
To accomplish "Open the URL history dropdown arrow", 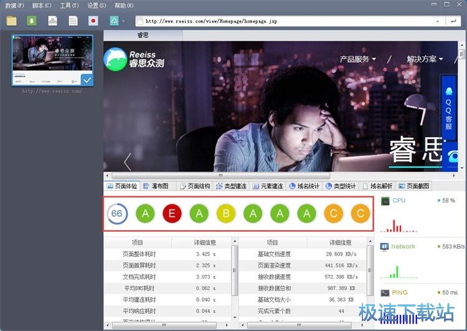I will [438, 21].
